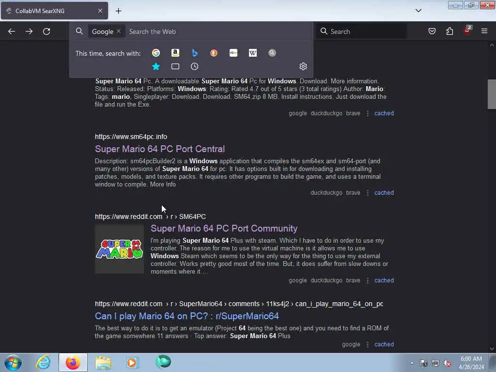Open search settings gear icon
Screen dimensions: 496x372
(x=303, y=66)
